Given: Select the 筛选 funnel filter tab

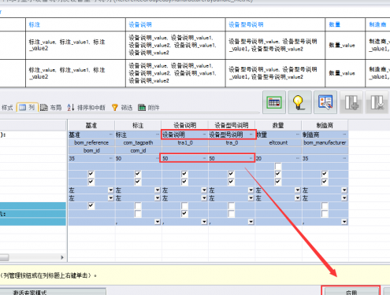Looking at the screenshot, I should point(122,108).
